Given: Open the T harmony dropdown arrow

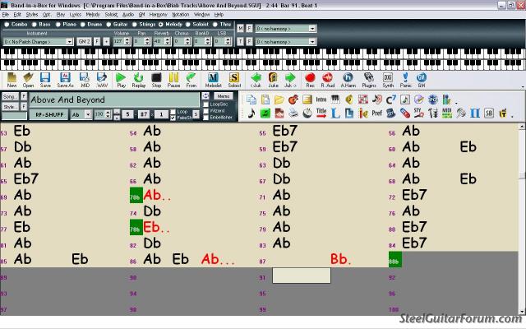Looking at the screenshot, I should (x=312, y=42).
